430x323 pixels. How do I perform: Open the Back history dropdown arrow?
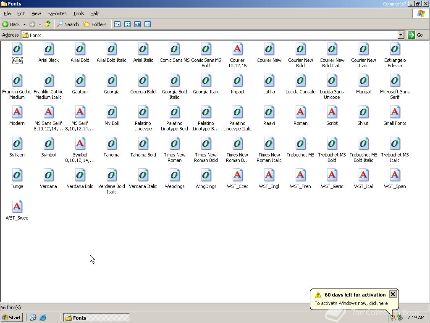click(x=24, y=24)
